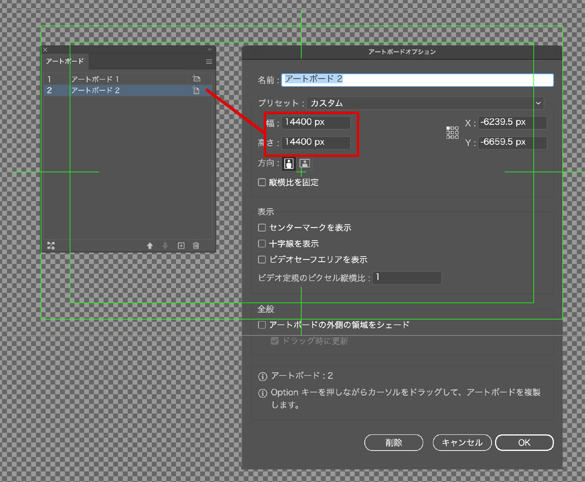Click the Delete Artboard trash icon
585x482 pixels.
(x=196, y=246)
